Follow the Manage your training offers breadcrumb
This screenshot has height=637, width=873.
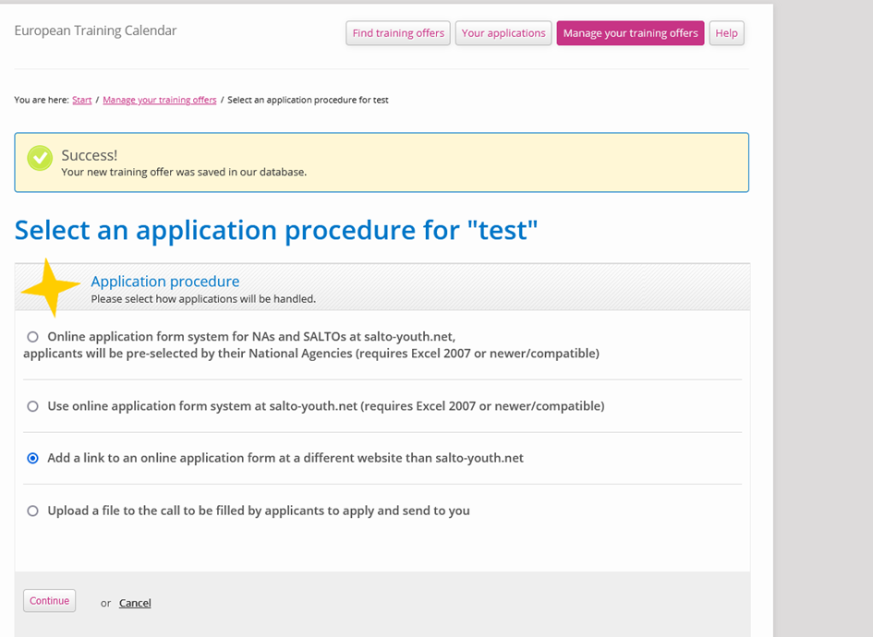[x=160, y=100]
